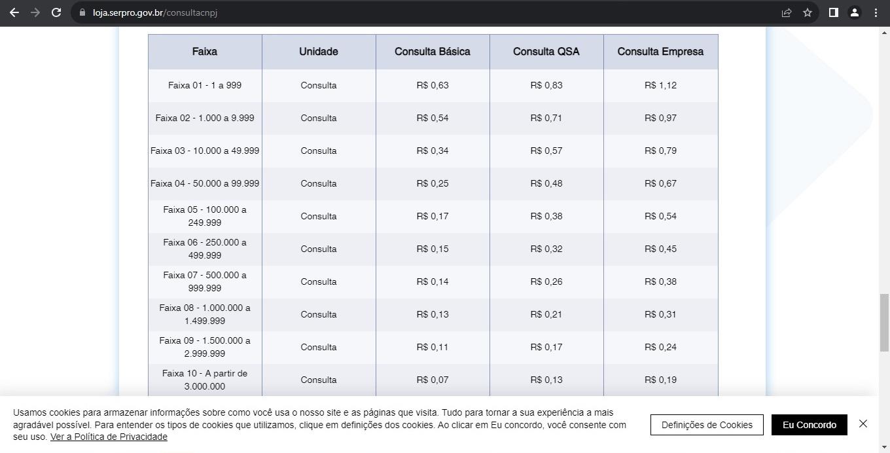Accept cookies with Eu Concordo
This screenshot has height=453, width=890.
click(810, 425)
